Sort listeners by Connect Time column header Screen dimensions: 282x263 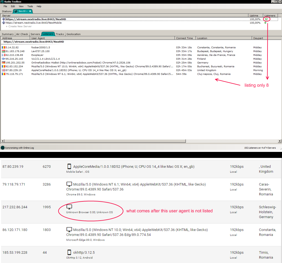click(x=184, y=38)
